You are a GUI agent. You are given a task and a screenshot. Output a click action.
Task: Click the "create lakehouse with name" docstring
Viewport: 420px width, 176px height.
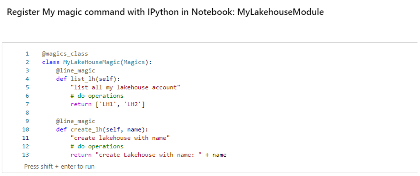pyautogui.click(x=120, y=138)
